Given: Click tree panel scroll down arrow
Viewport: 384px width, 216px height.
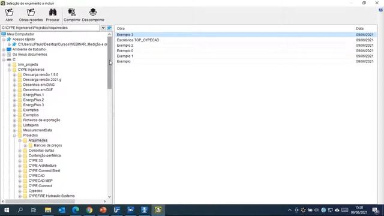Looking at the screenshot, I should point(109,196).
